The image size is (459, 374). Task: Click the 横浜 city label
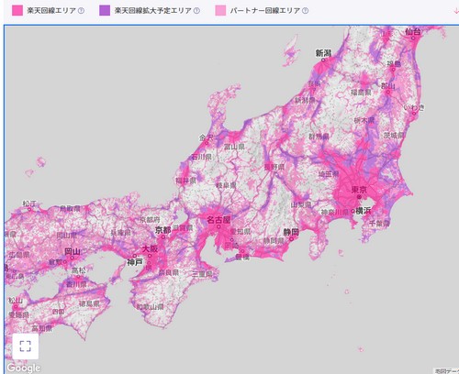pyautogui.click(x=364, y=211)
